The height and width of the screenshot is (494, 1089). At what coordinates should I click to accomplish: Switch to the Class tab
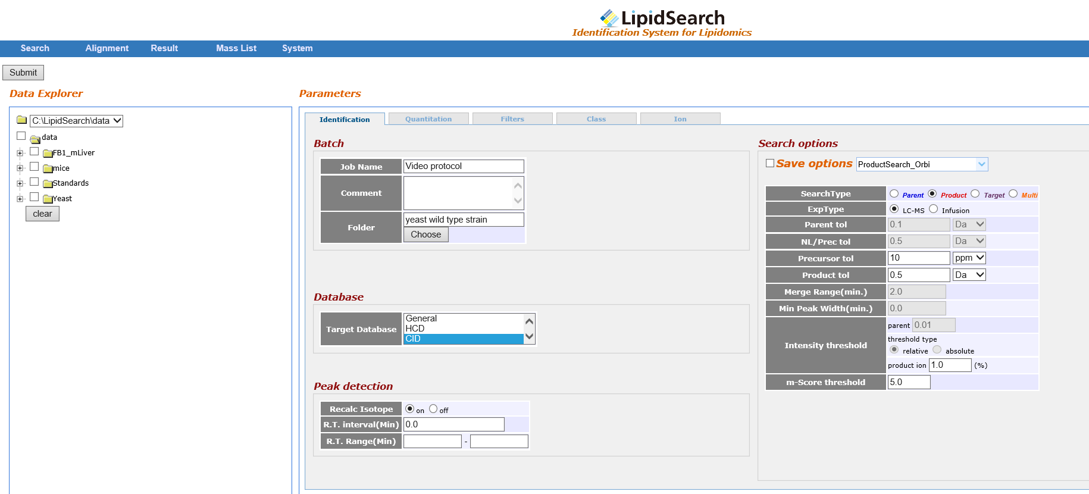click(596, 119)
